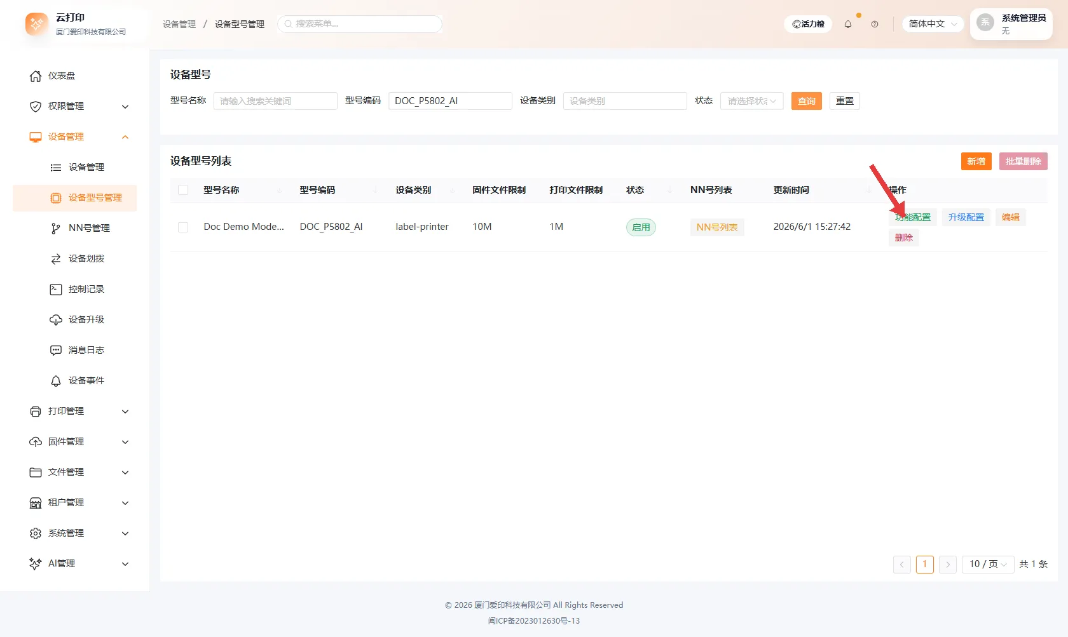This screenshot has height=637, width=1068.
Task: Click the 消息日志 chat bubble icon
Action: (56, 351)
